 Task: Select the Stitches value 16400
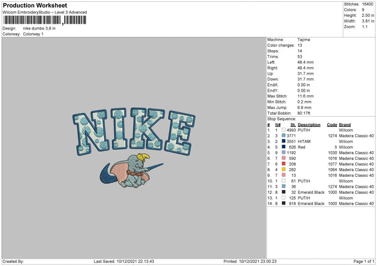368,4
